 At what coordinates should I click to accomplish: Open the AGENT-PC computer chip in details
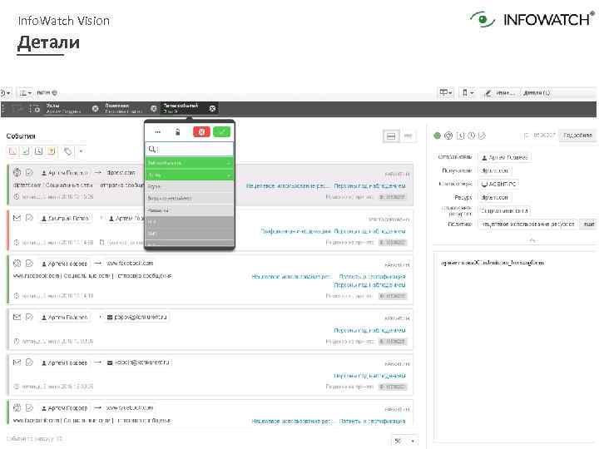coord(498,184)
